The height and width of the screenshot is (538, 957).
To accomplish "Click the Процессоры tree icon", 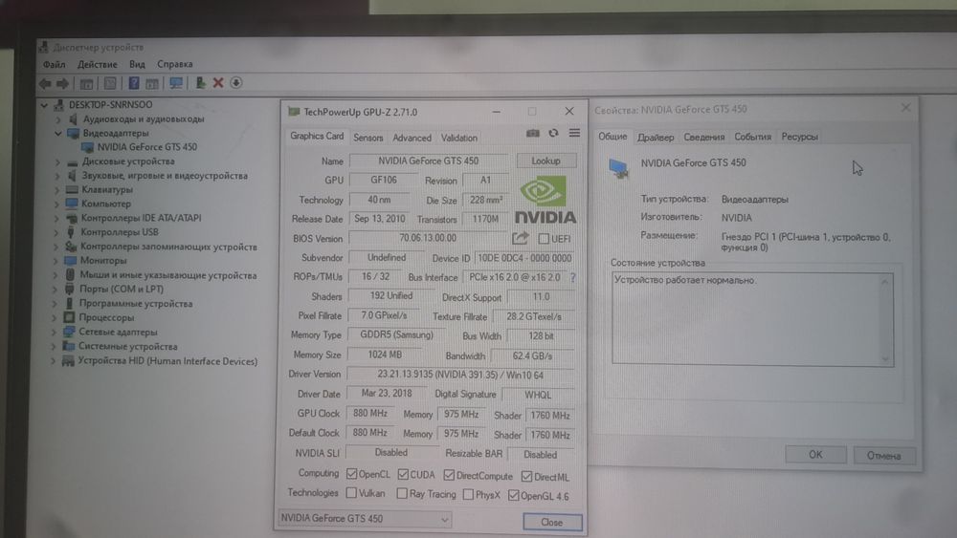I will 69,317.
